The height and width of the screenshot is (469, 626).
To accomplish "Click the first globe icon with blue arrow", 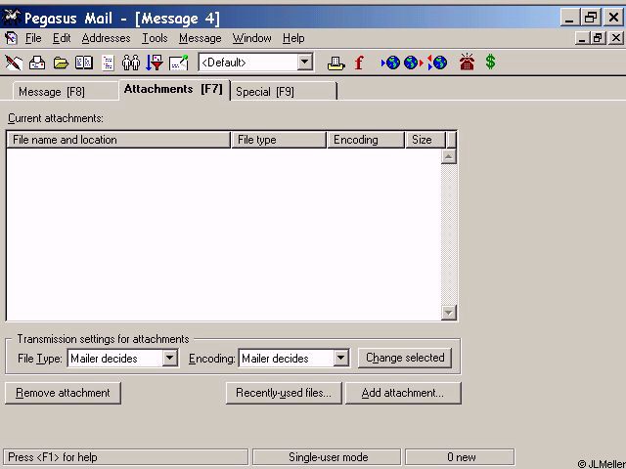I will 391,63.
